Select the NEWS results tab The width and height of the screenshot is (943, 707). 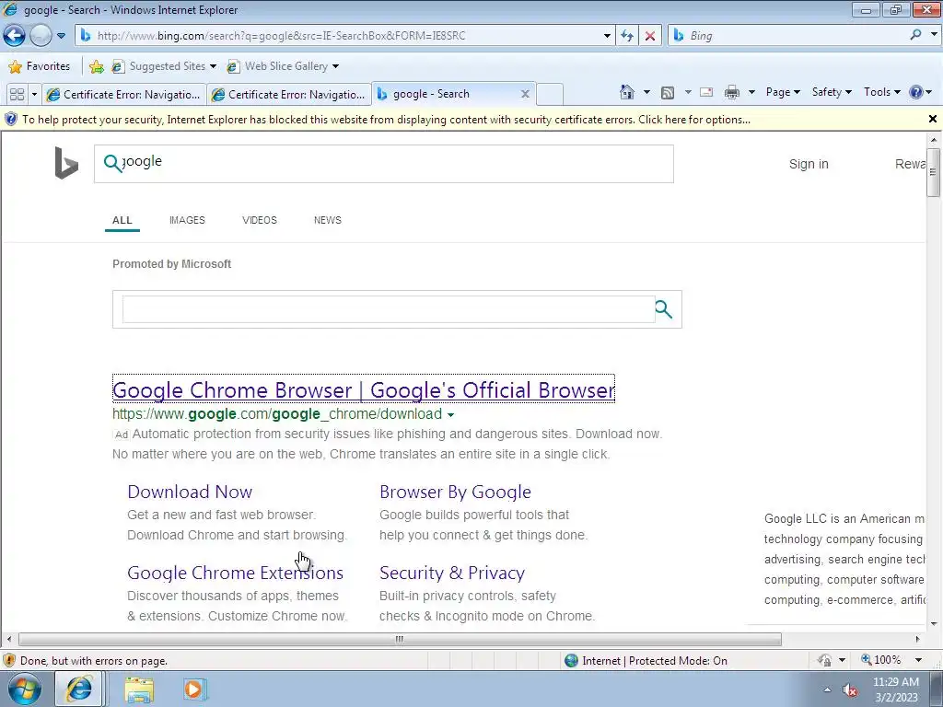327,220
